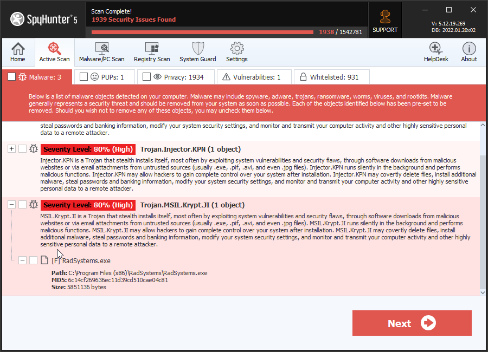488x352 pixels.
Task: Open the About information
Action: (468, 52)
